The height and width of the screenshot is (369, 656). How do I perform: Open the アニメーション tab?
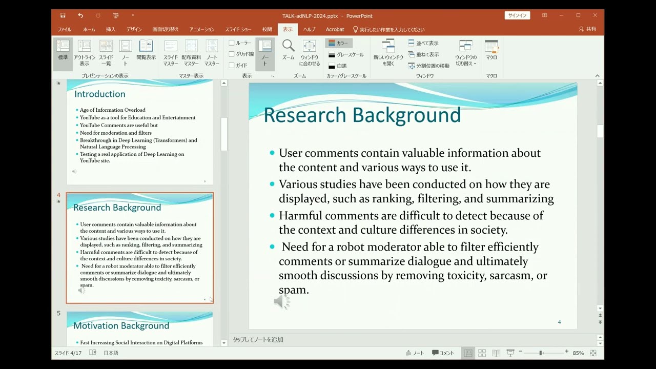coord(202,29)
